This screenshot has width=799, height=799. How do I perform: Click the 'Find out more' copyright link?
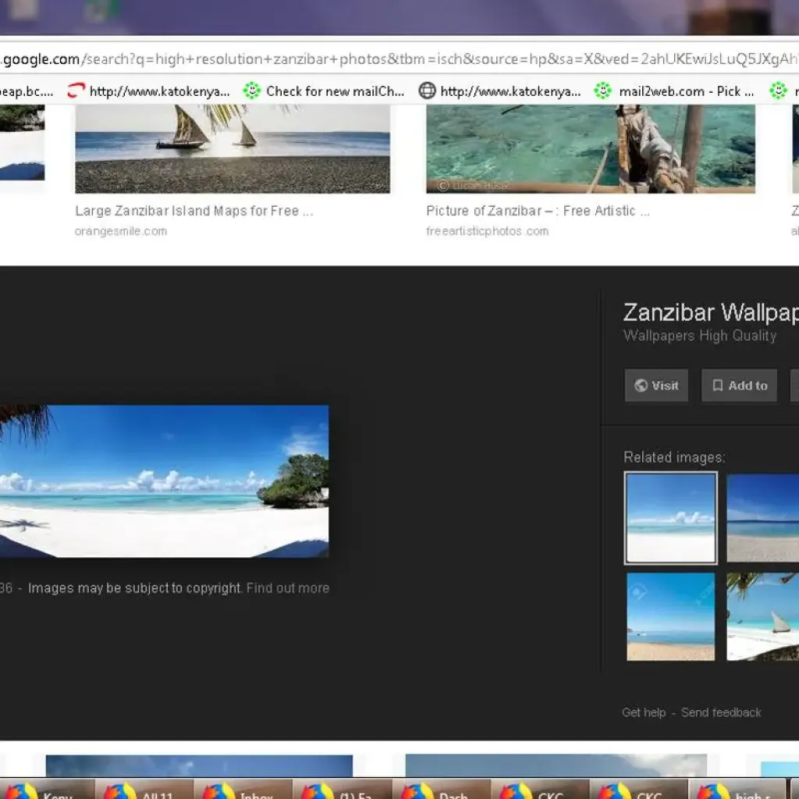click(x=287, y=588)
